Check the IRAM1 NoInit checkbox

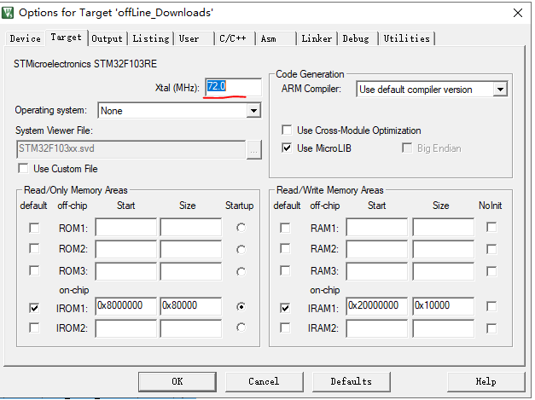[x=491, y=307]
